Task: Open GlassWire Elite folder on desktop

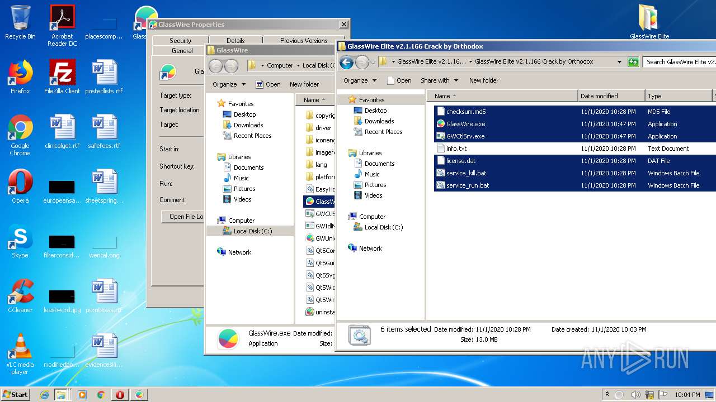Action: tap(649, 22)
